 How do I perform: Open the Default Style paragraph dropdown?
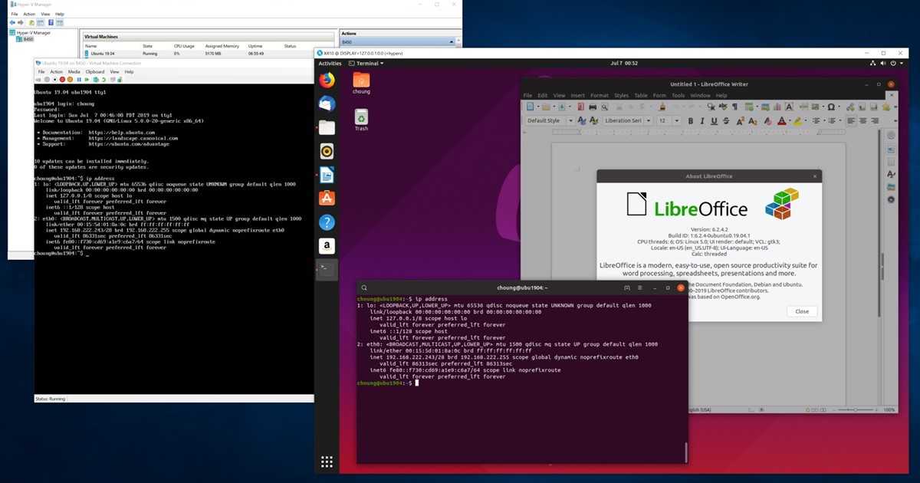570,121
